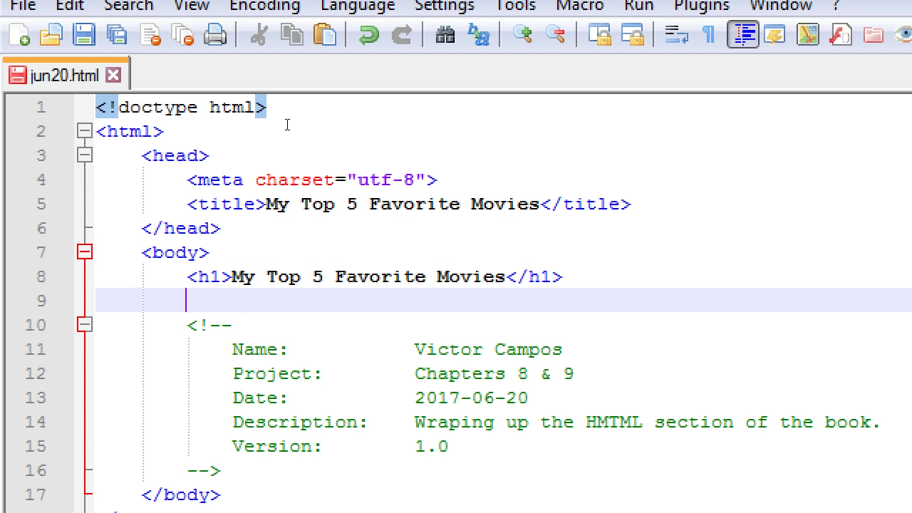Open Find with the binoculars icon
The width and height of the screenshot is (912, 513).
click(445, 35)
